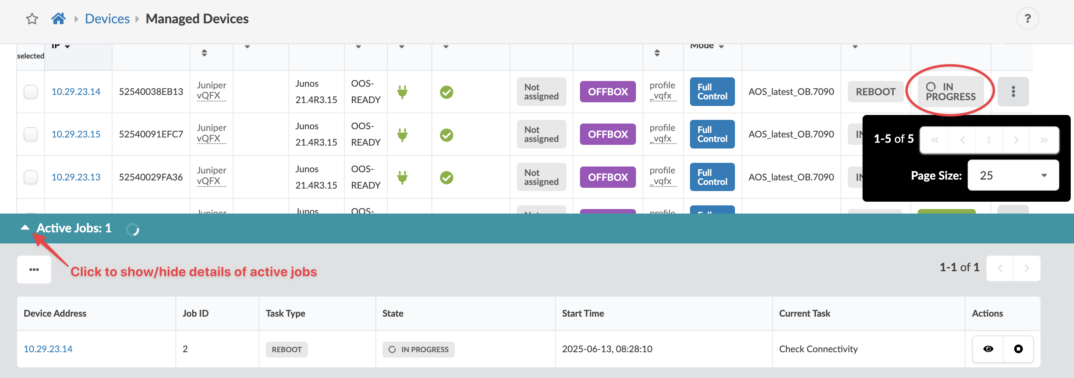This screenshot has width=1074, height=378.
Task: Click the Managed Devices breadcrumb title
Action: 197,19
